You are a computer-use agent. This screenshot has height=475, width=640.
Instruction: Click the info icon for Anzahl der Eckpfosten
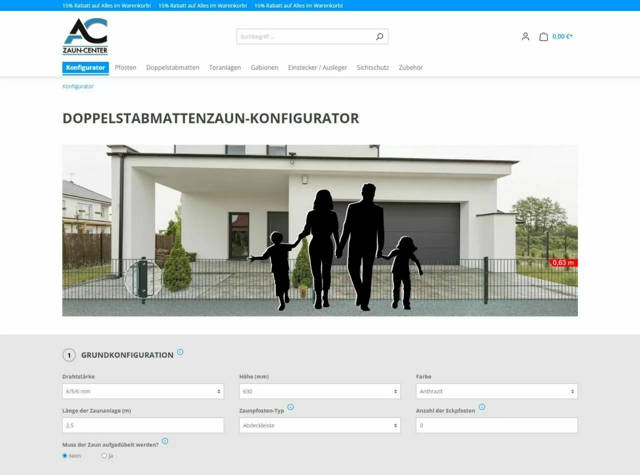482,406
